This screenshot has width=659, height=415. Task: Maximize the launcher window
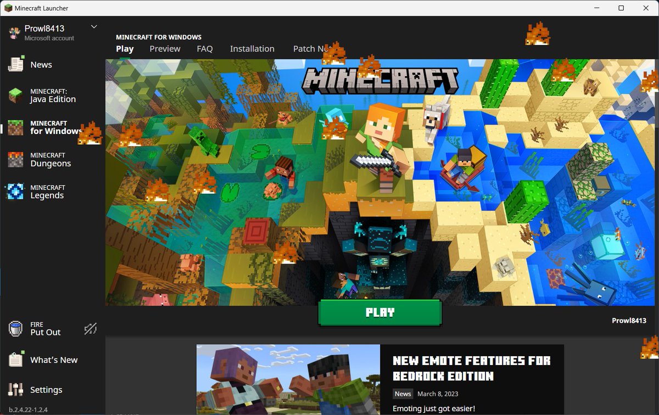point(621,8)
